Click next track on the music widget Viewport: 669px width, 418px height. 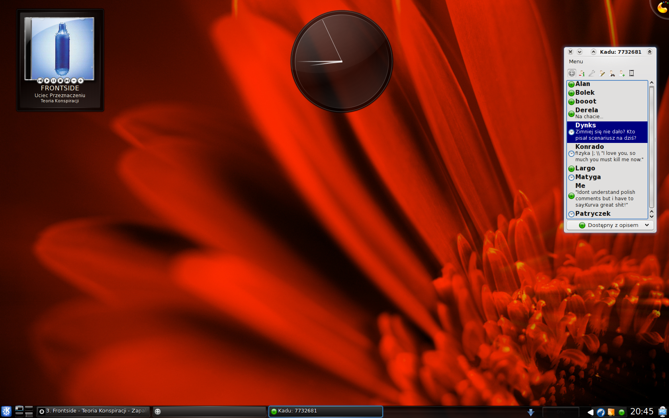click(x=67, y=81)
